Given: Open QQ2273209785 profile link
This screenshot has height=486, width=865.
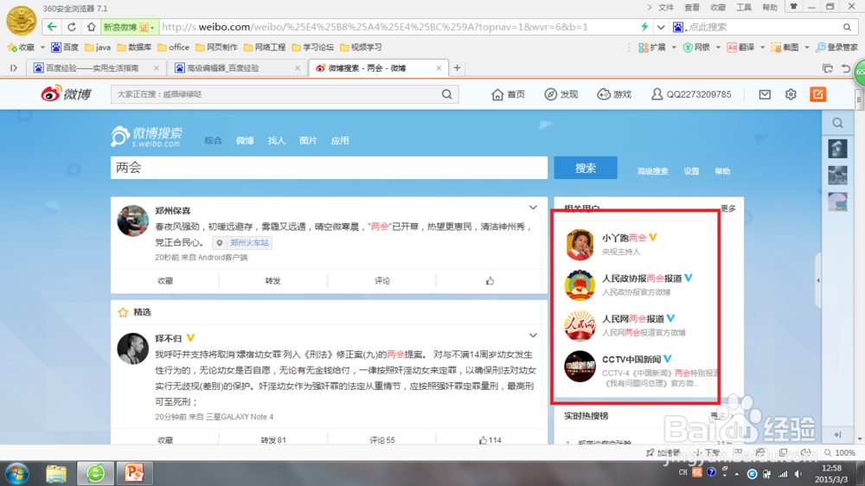Looking at the screenshot, I should click(691, 94).
